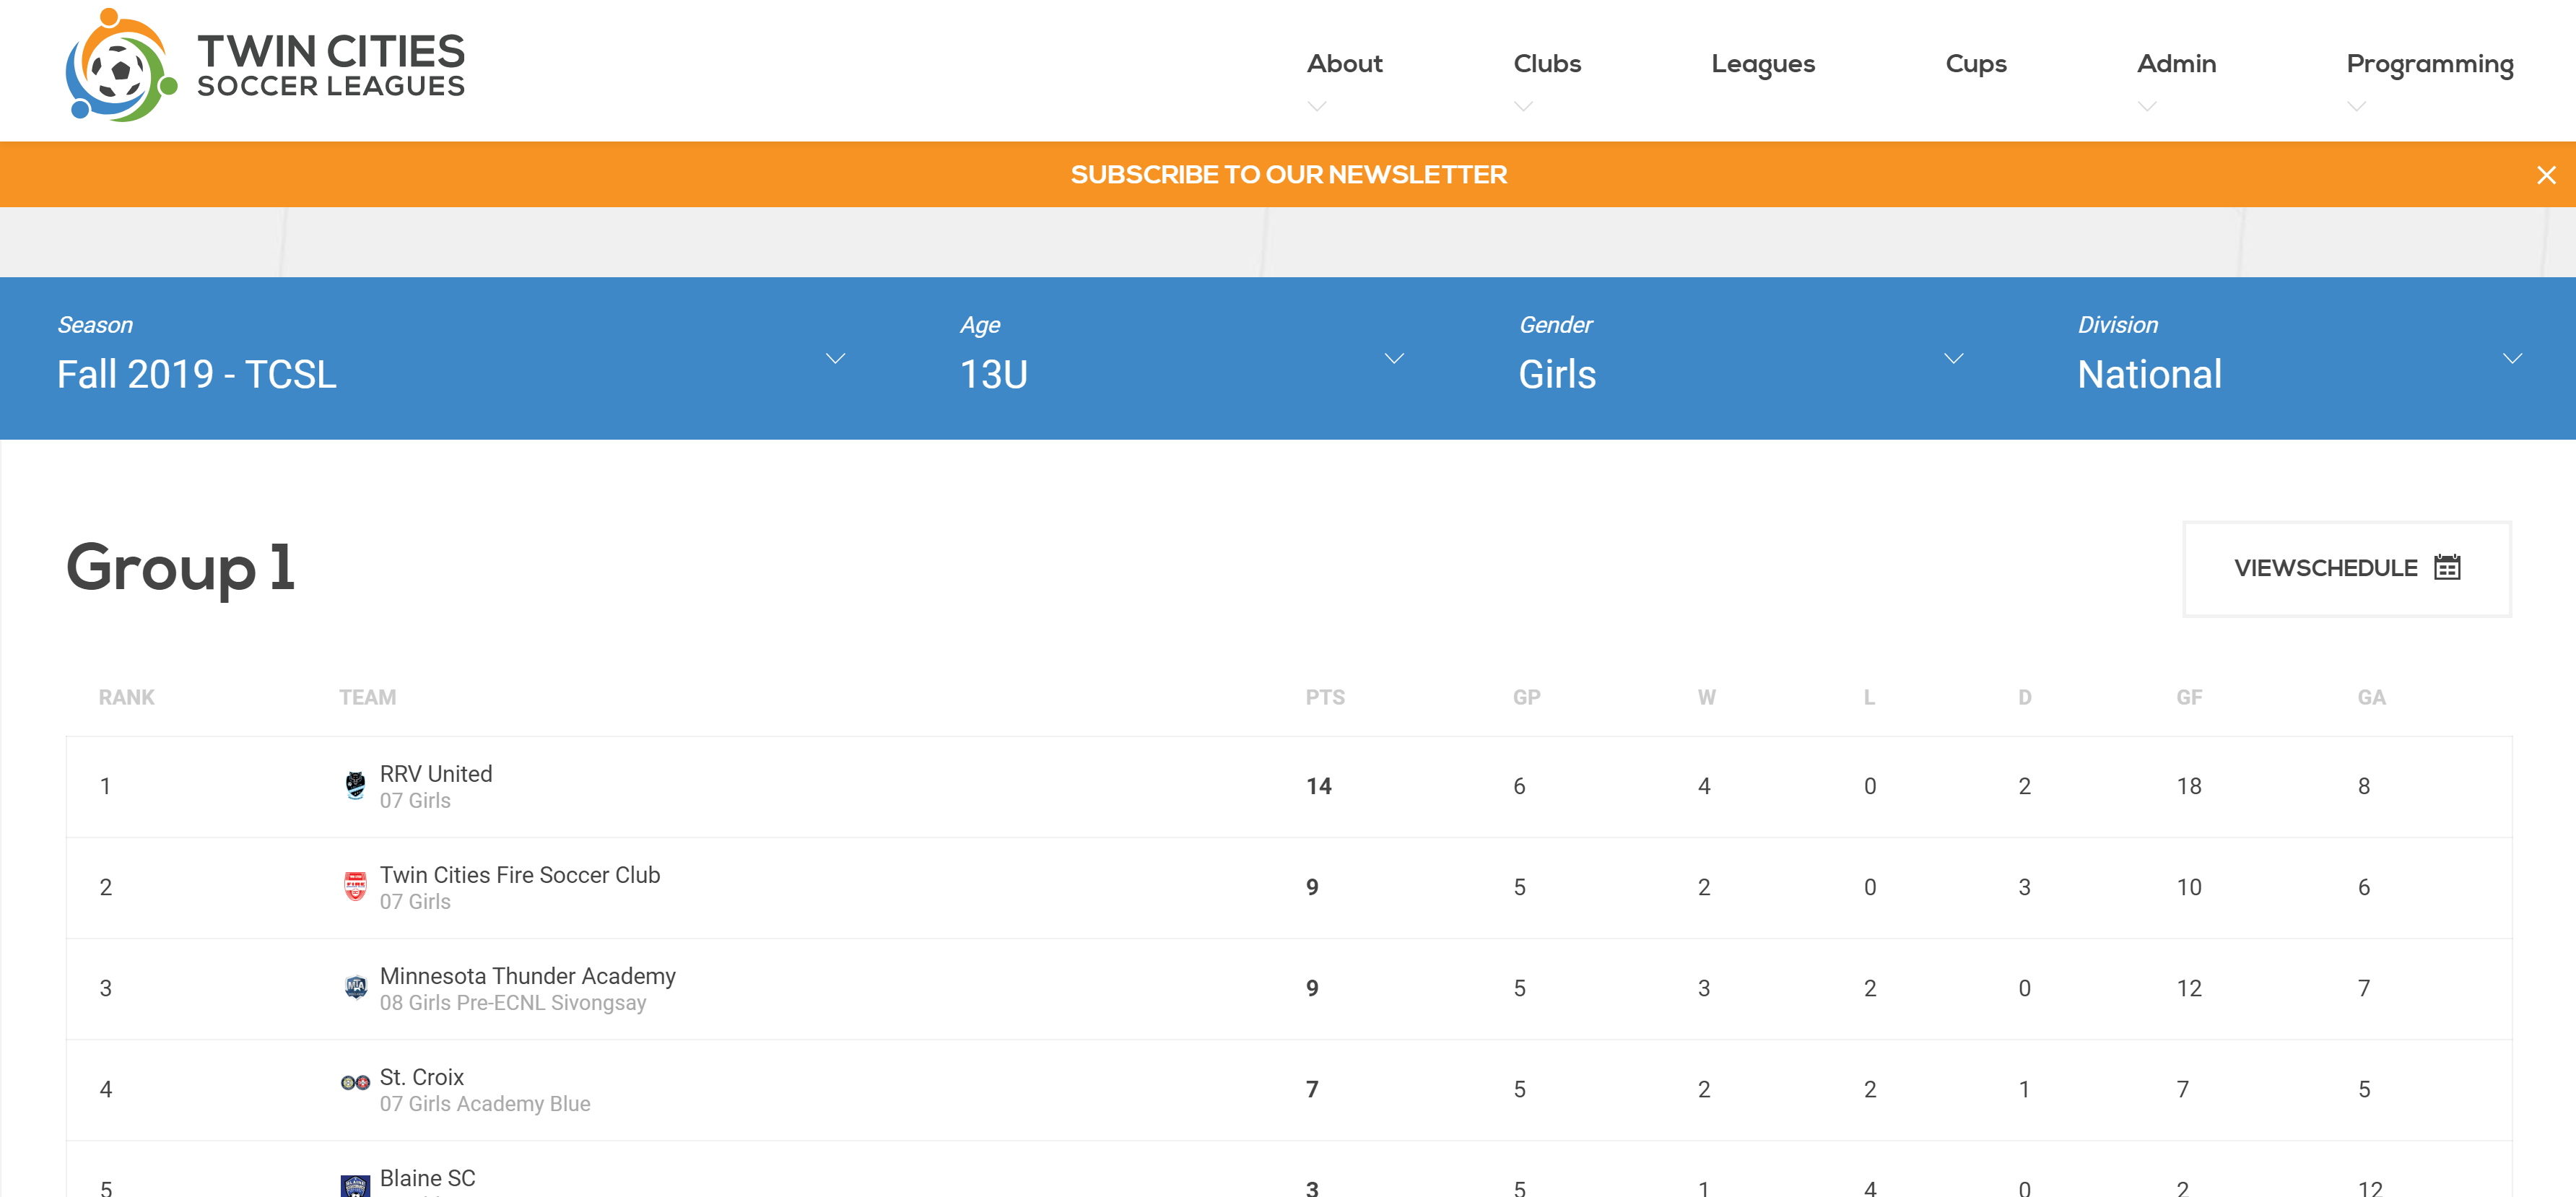Click the '07 Girls Academy Blue' subtitle
Screen dimensions: 2576x1197
(x=484, y=1104)
